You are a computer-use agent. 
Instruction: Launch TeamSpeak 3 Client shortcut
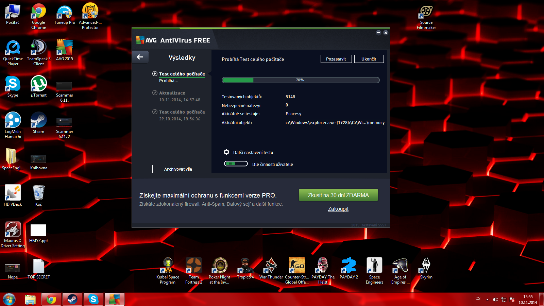(39, 53)
